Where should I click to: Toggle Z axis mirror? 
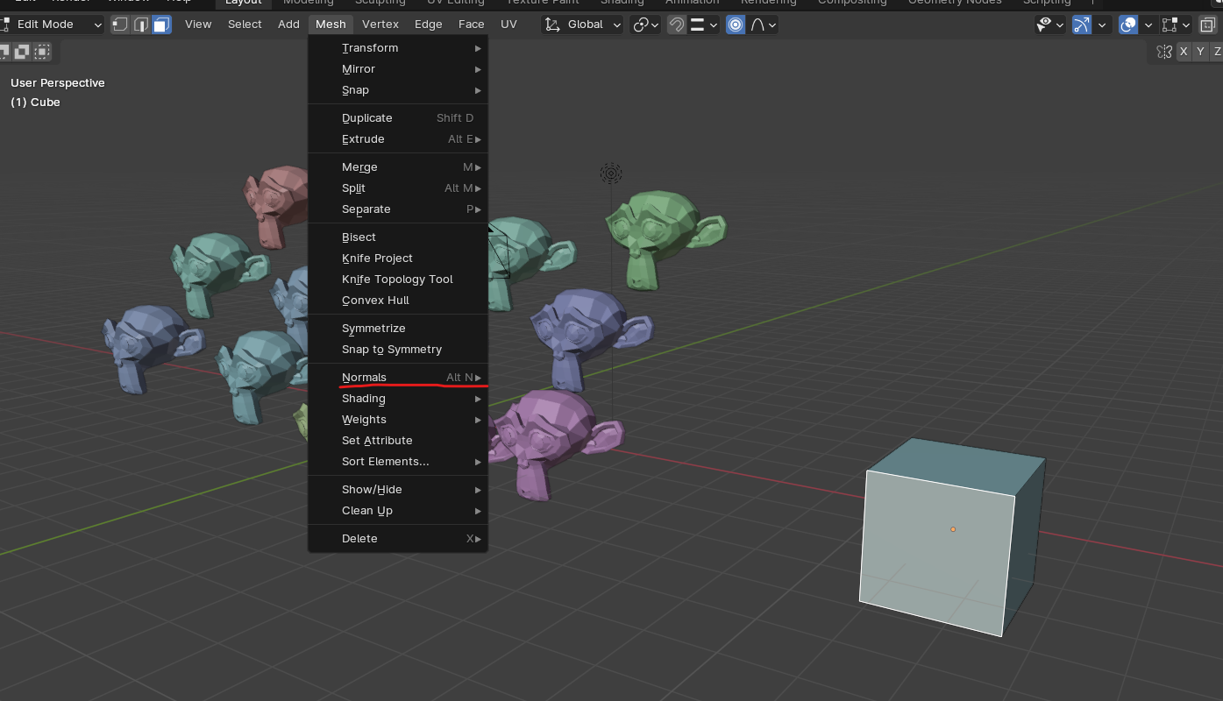click(x=1217, y=52)
